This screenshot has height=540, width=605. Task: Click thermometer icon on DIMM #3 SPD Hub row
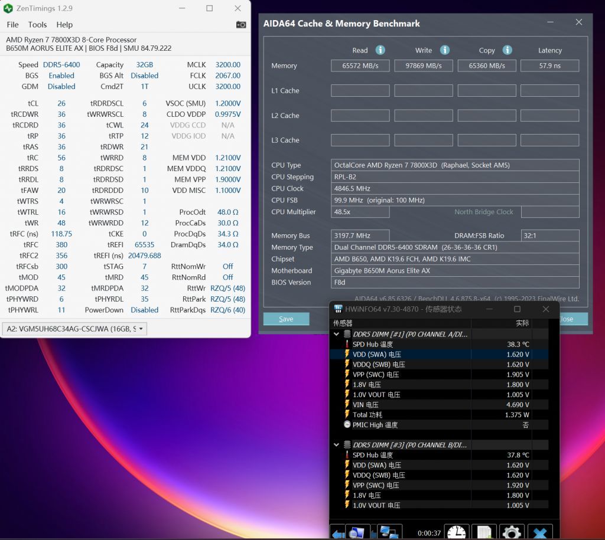point(347,455)
